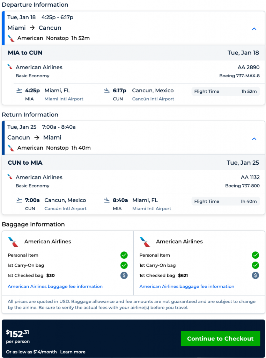The width and height of the screenshot is (266, 358).
Task: Click right 1st Carry-On bag green checkmark
Action: click(x=256, y=265)
